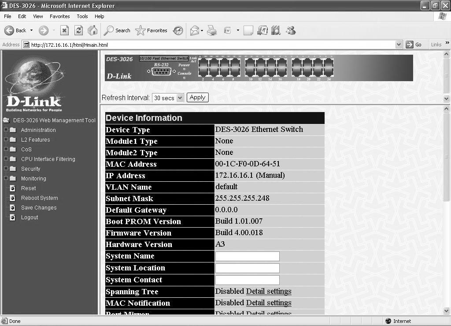Click the Internet zone status bar entry

[x=398, y=321]
